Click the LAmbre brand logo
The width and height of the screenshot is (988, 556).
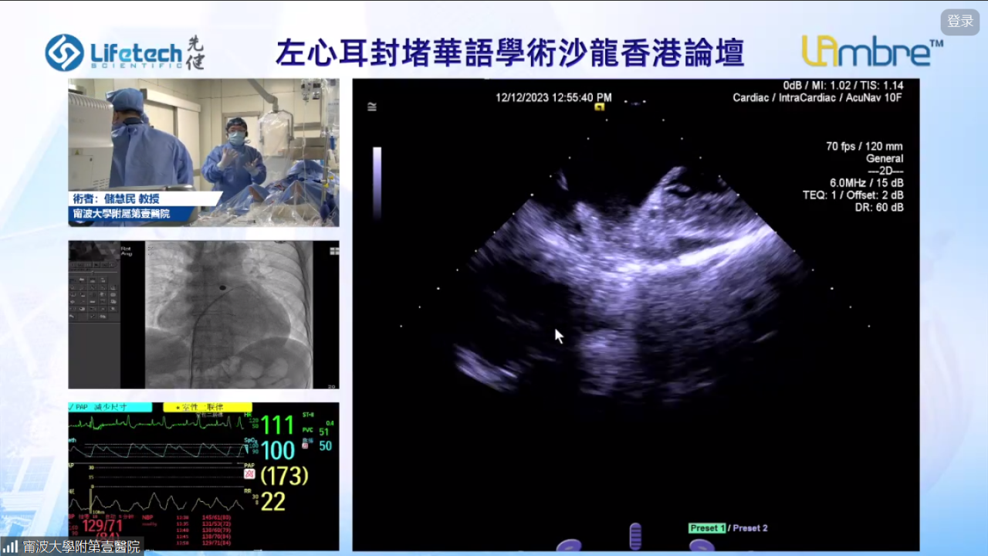(x=871, y=52)
